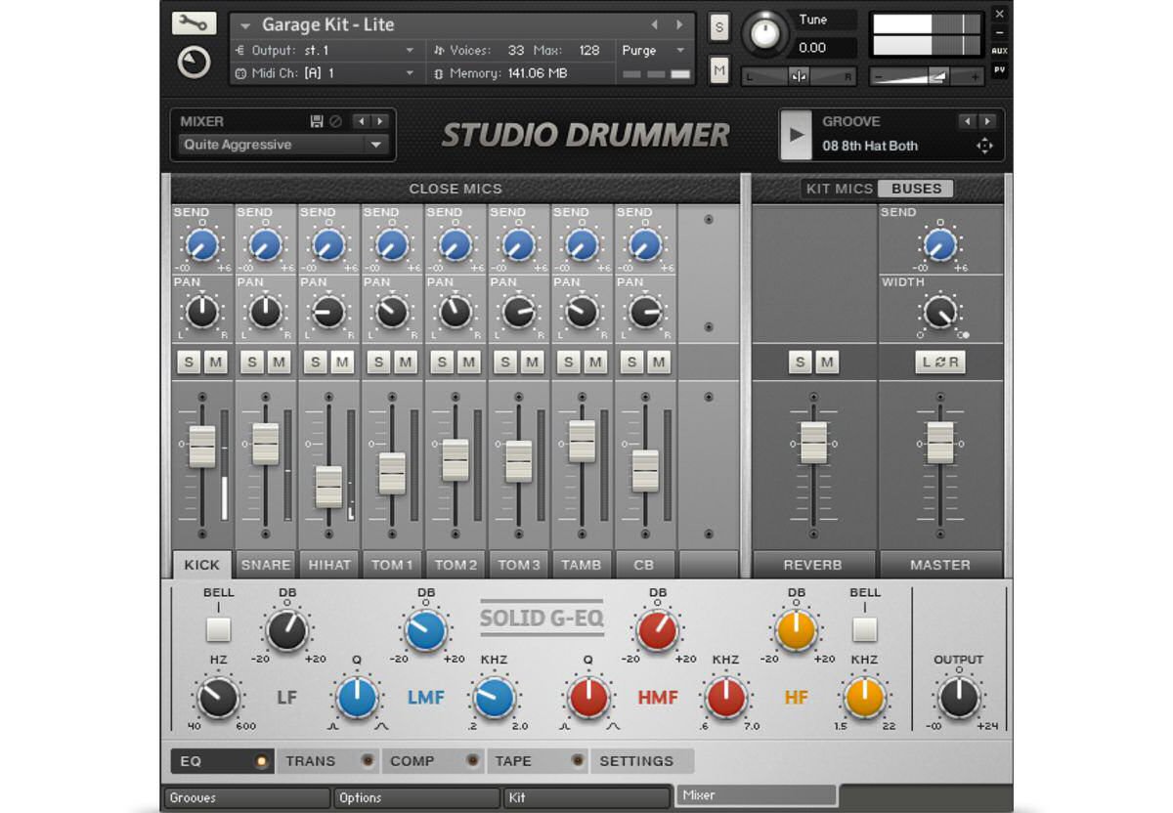Open the Output st. 1 dropdown
Image resolution: width=1173 pixels, height=813 pixels.
click(x=326, y=50)
